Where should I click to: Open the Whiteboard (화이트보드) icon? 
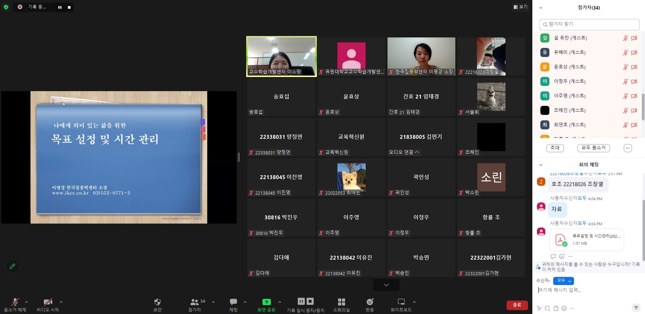(401, 302)
